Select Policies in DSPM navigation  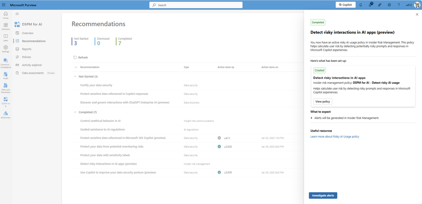pos(26,57)
